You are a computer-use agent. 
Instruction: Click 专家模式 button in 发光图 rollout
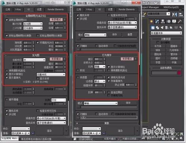(x=56, y=59)
